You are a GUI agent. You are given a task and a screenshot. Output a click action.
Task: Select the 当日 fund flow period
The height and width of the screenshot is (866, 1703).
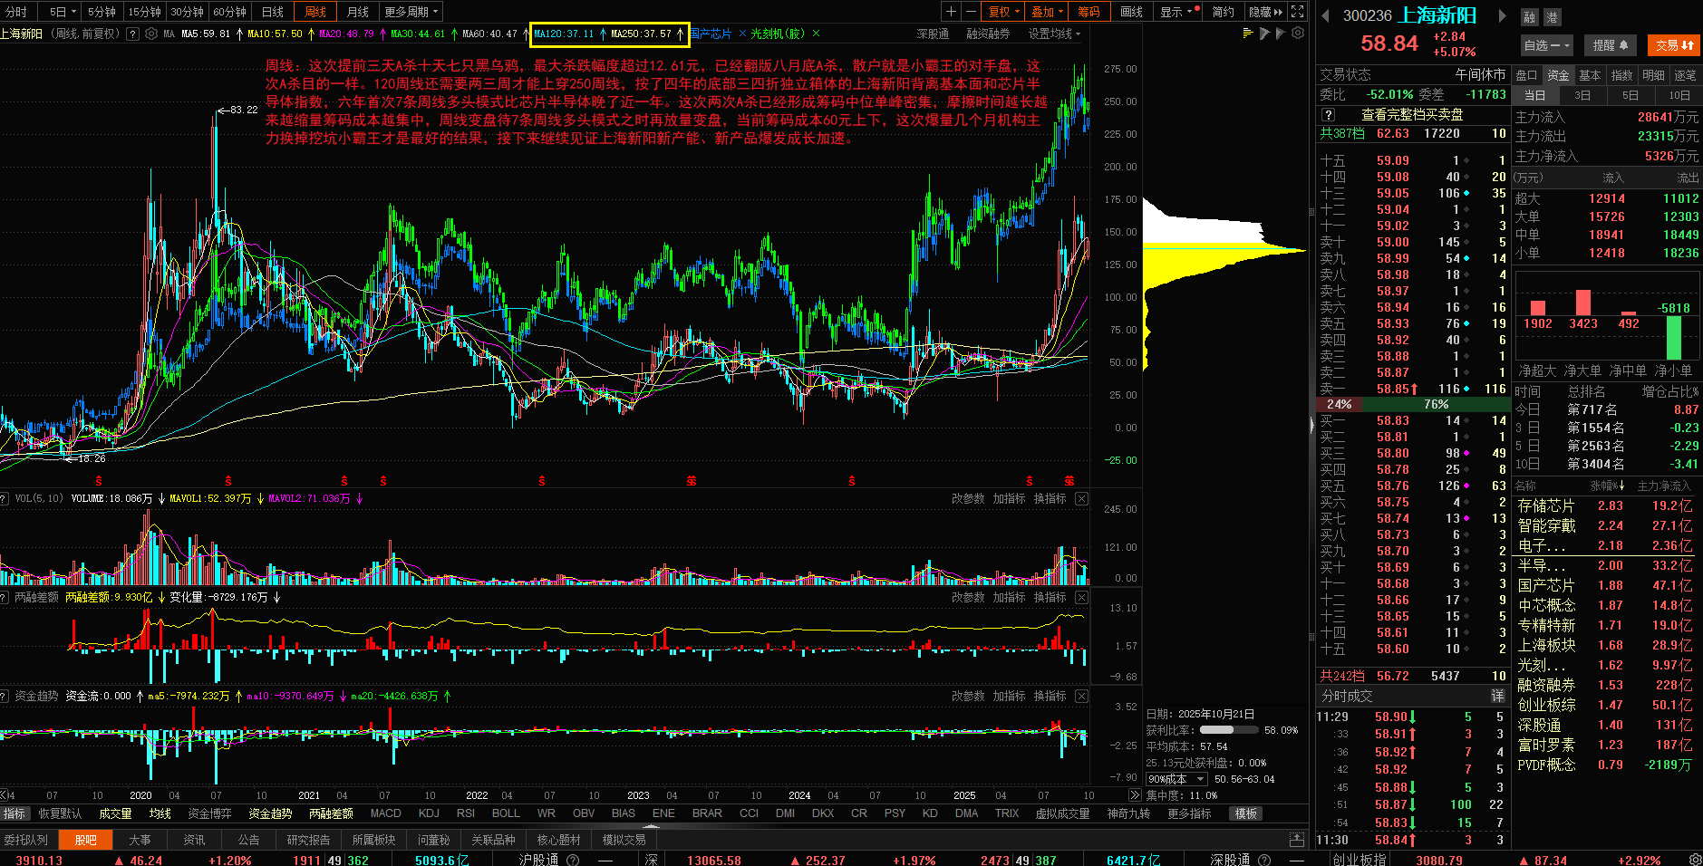tap(1534, 95)
